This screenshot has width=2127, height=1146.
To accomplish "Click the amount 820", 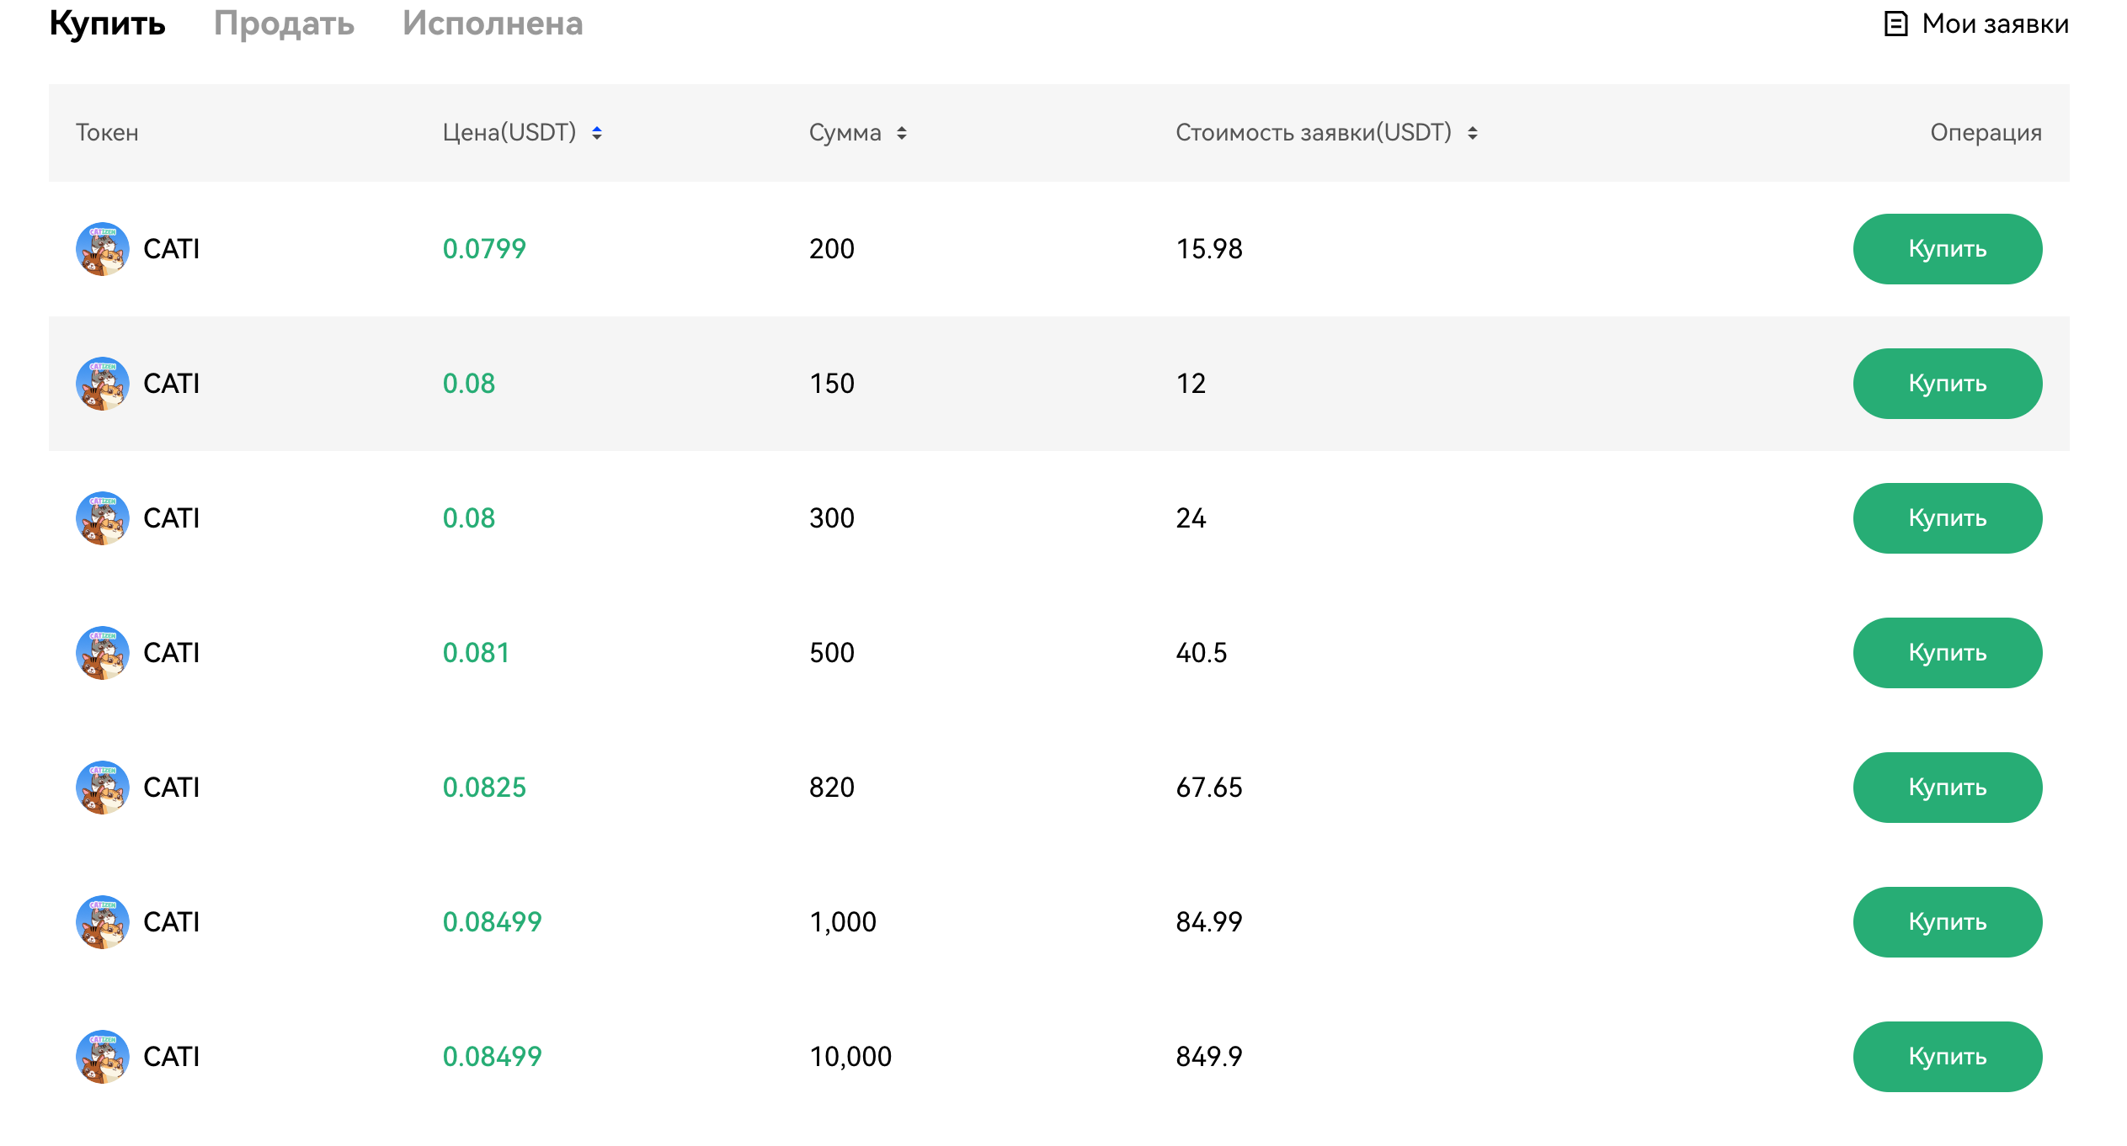I will tap(832, 788).
